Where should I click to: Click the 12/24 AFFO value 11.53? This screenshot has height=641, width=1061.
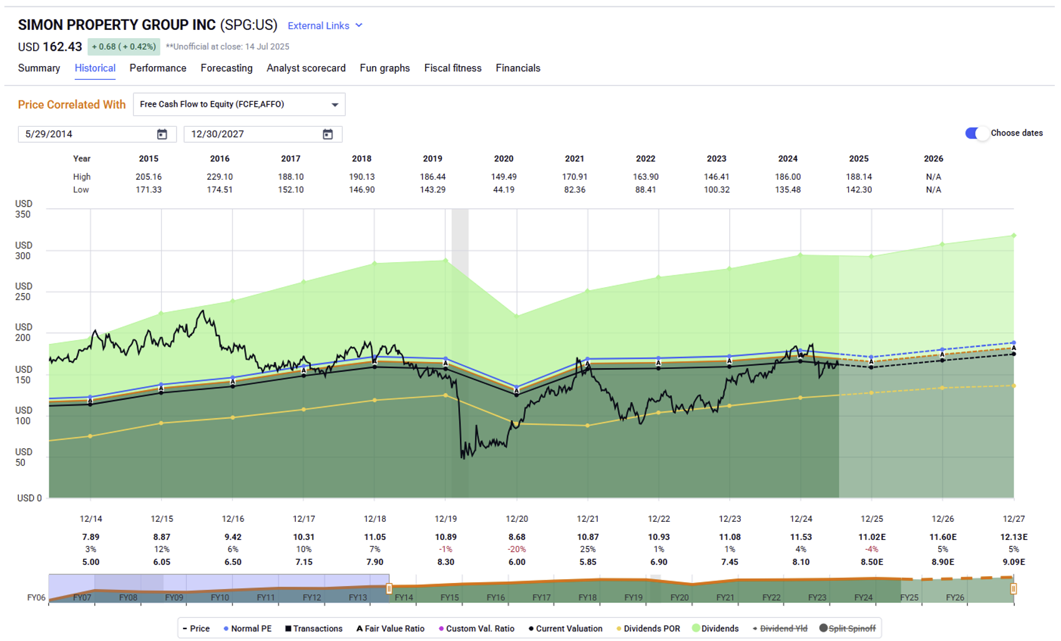801,537
